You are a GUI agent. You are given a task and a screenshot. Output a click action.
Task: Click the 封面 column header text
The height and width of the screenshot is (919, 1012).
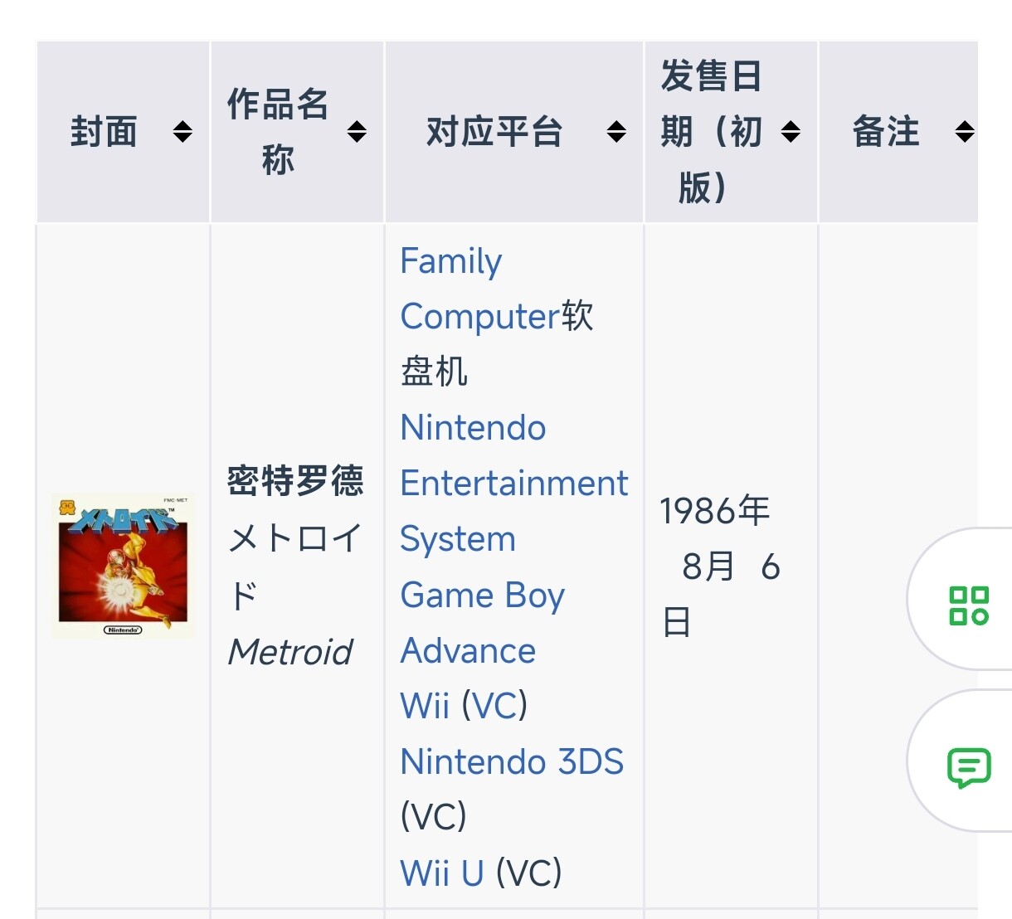(x=104, y=132)
